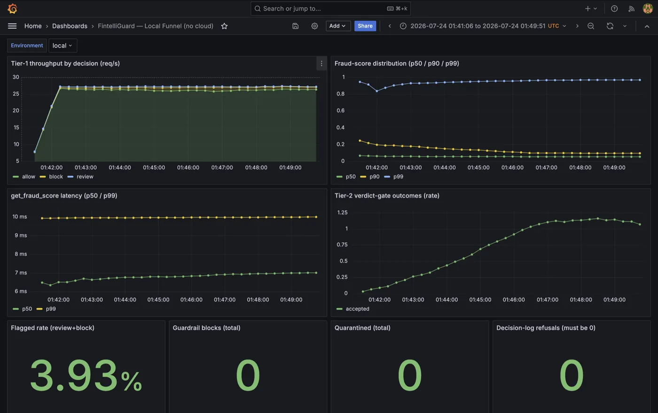
Task: Click the Environment variable label
Action: pos(27,46)
